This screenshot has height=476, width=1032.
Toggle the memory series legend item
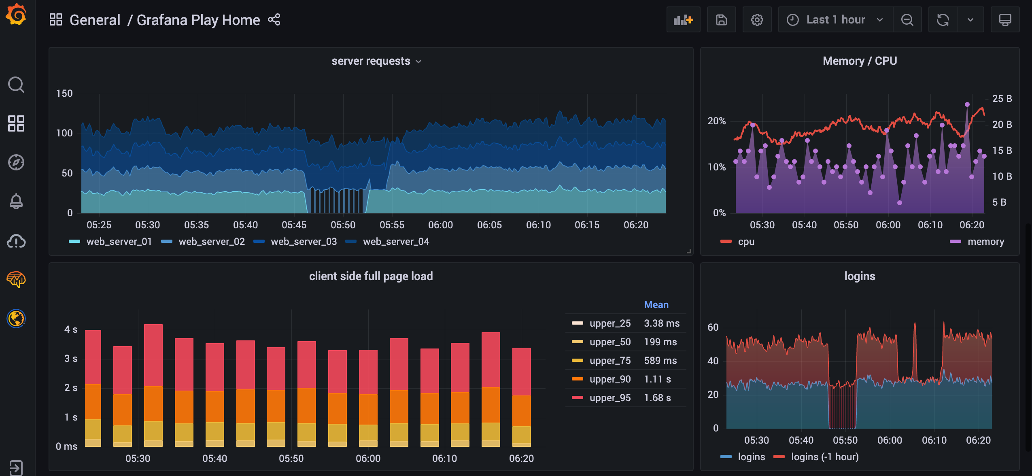985,242
